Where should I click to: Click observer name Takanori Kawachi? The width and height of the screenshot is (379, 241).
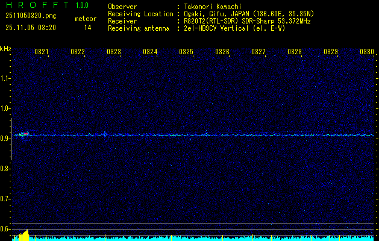213,7
